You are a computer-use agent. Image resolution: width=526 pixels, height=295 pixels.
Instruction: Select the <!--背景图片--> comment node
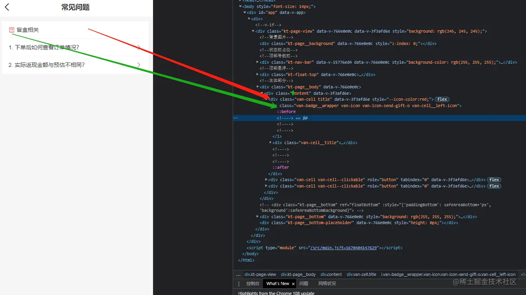pos(276,37)
